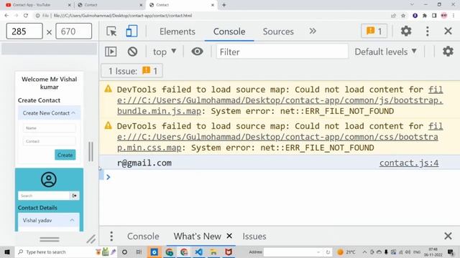Open console settings gear icon

pos(448,52)
